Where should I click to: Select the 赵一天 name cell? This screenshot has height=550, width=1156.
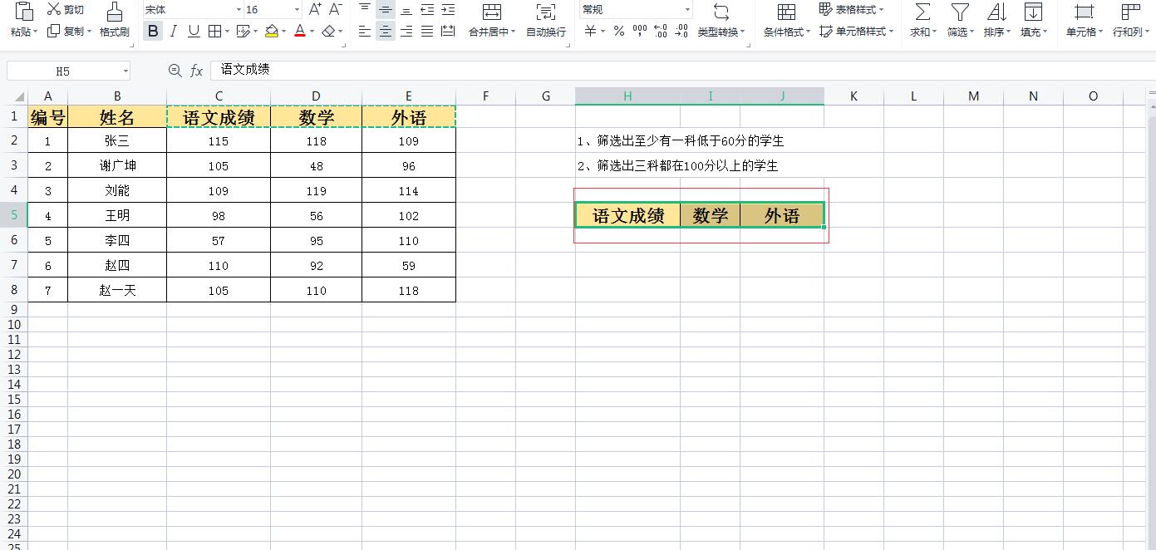pos(117,290)
